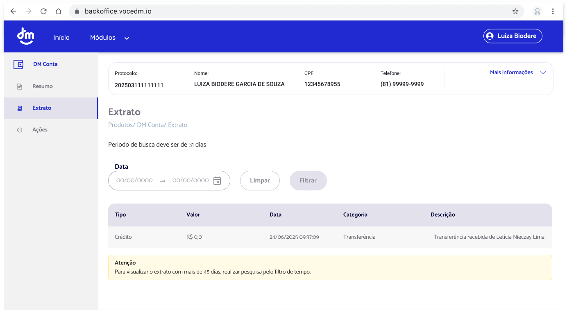Select the Extrato statement icon in sidebar

click(19, 108)
